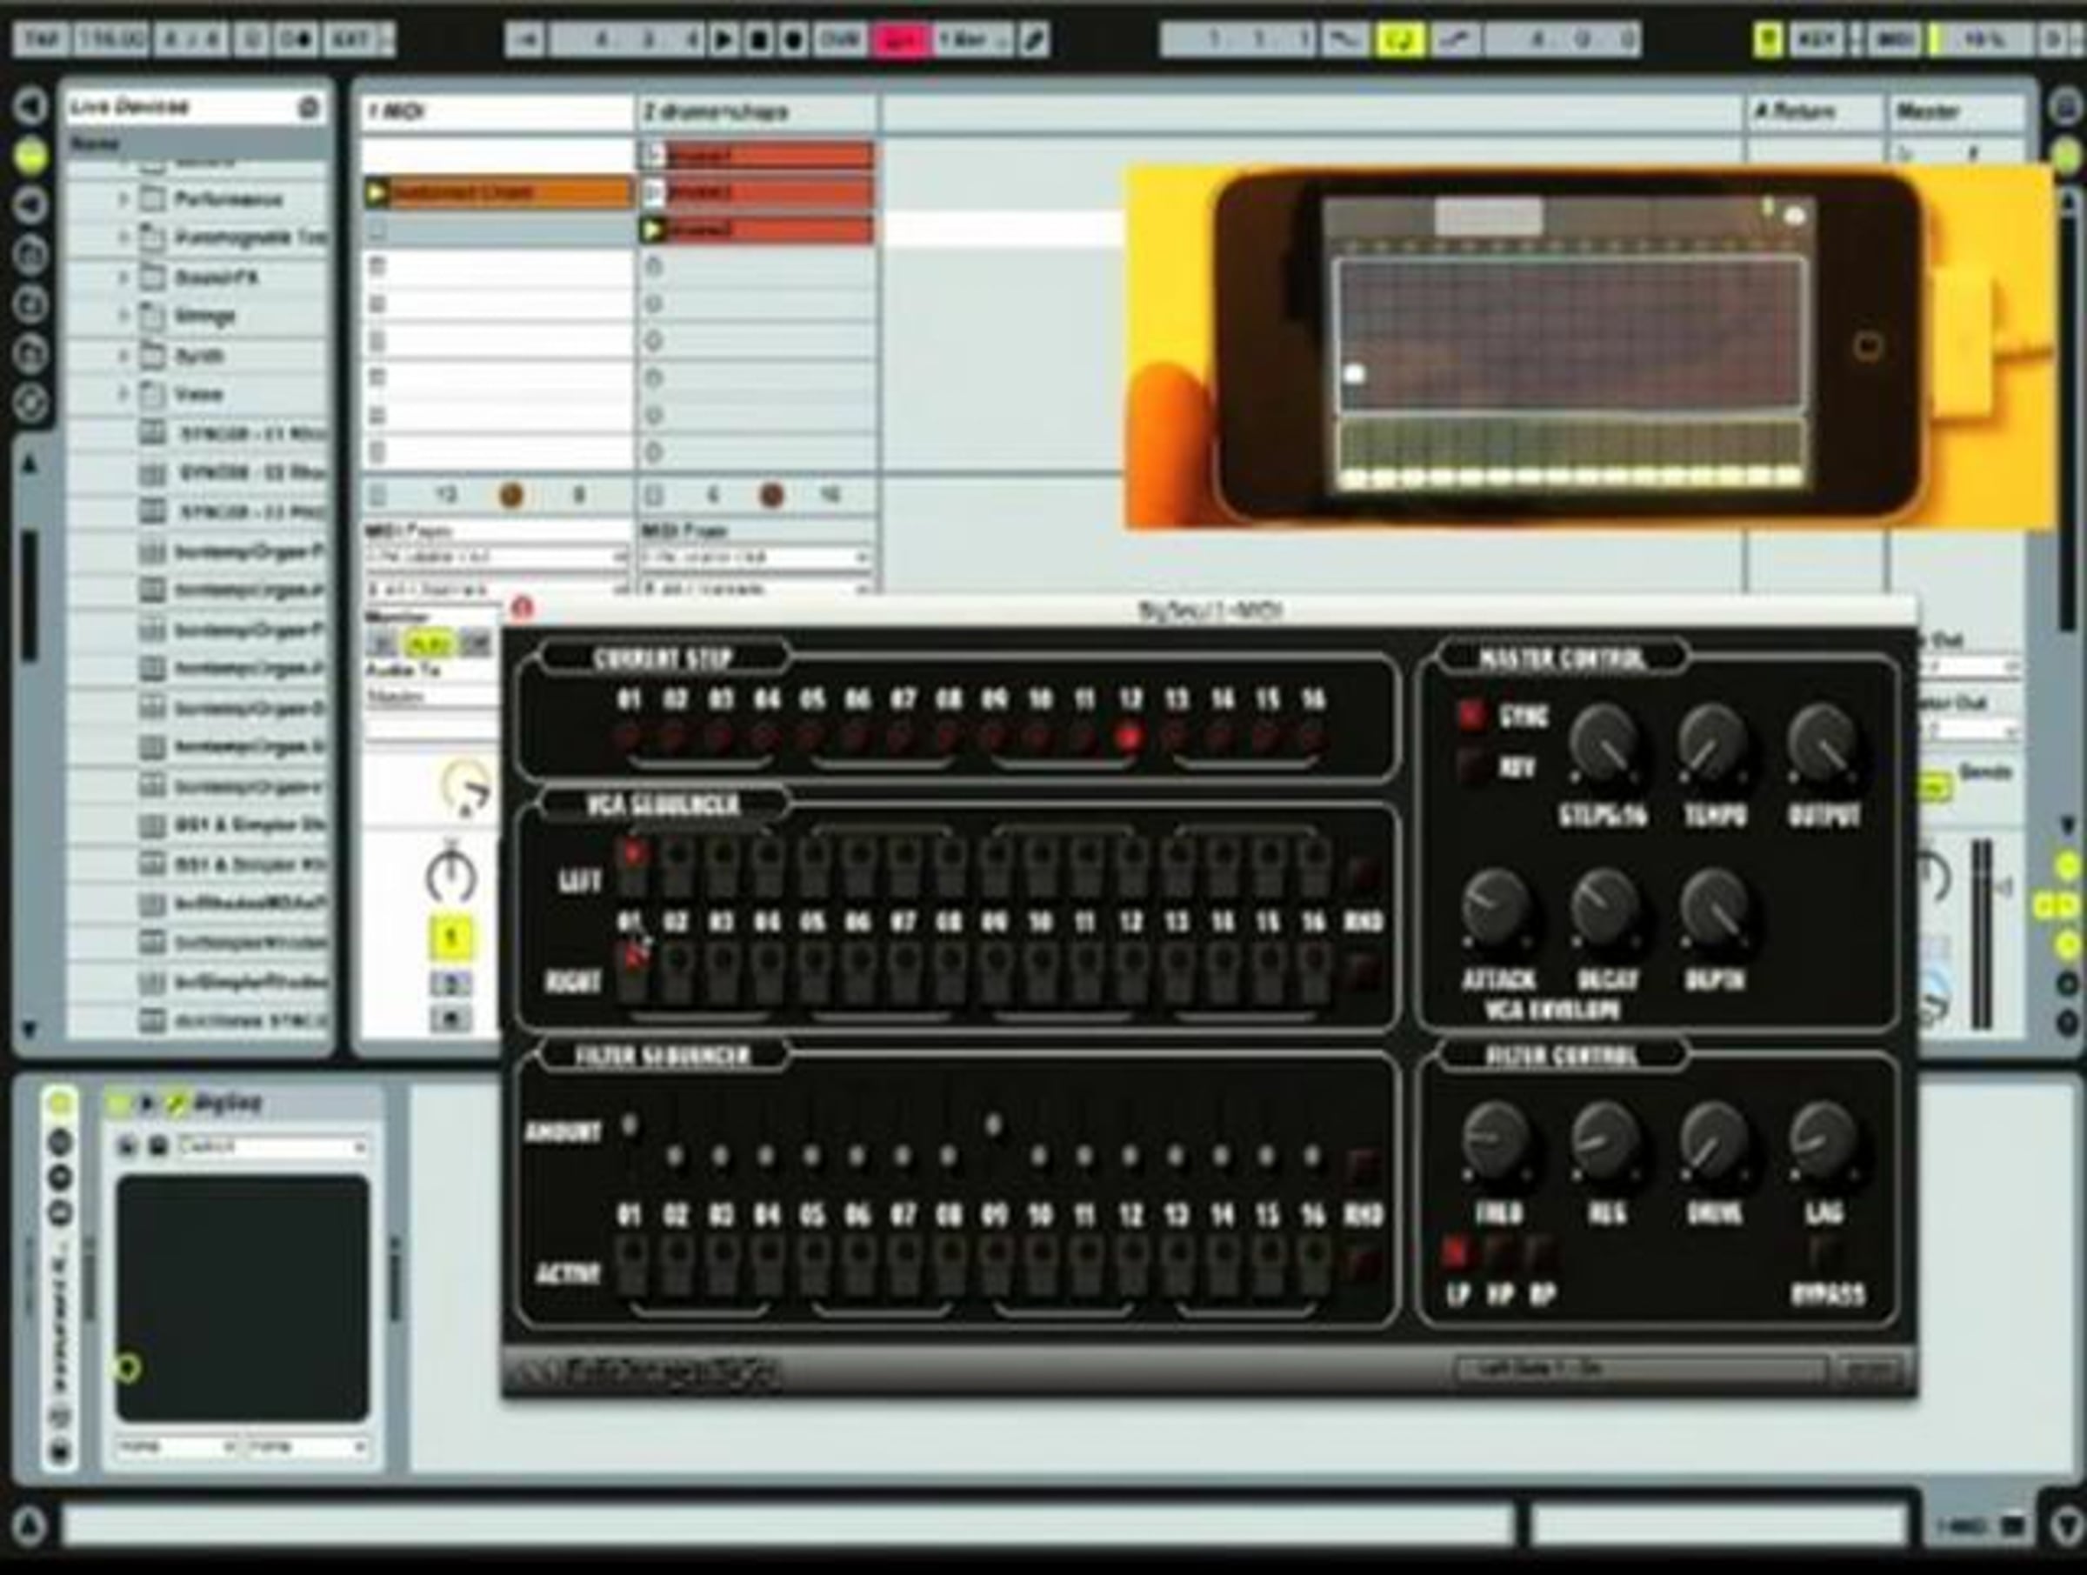Toggle VCA sequencer RIGHT step 01
Screen dimensions: 2087x1575
click(x=631, y=971)
